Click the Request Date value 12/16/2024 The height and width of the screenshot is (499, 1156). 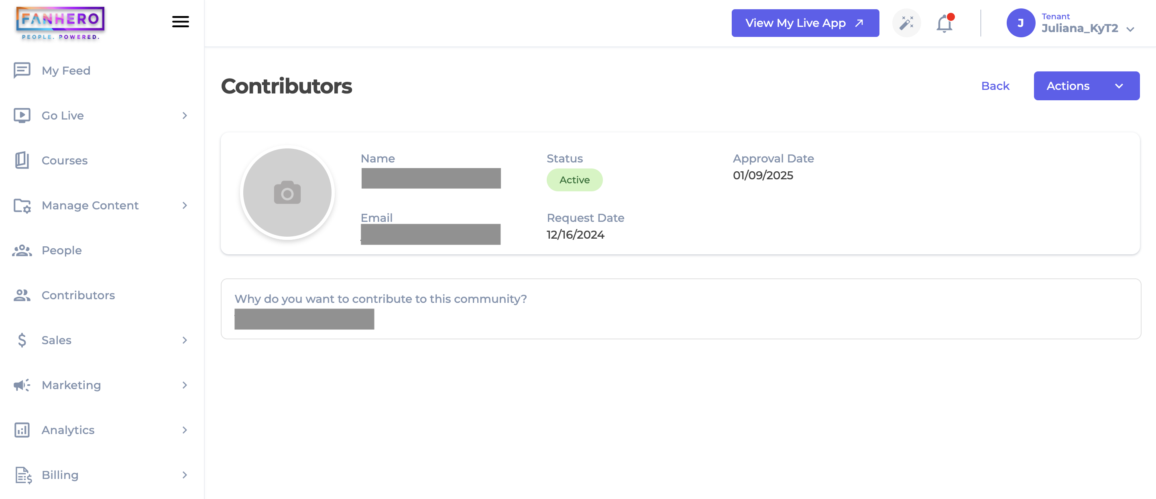coord(575,235)
